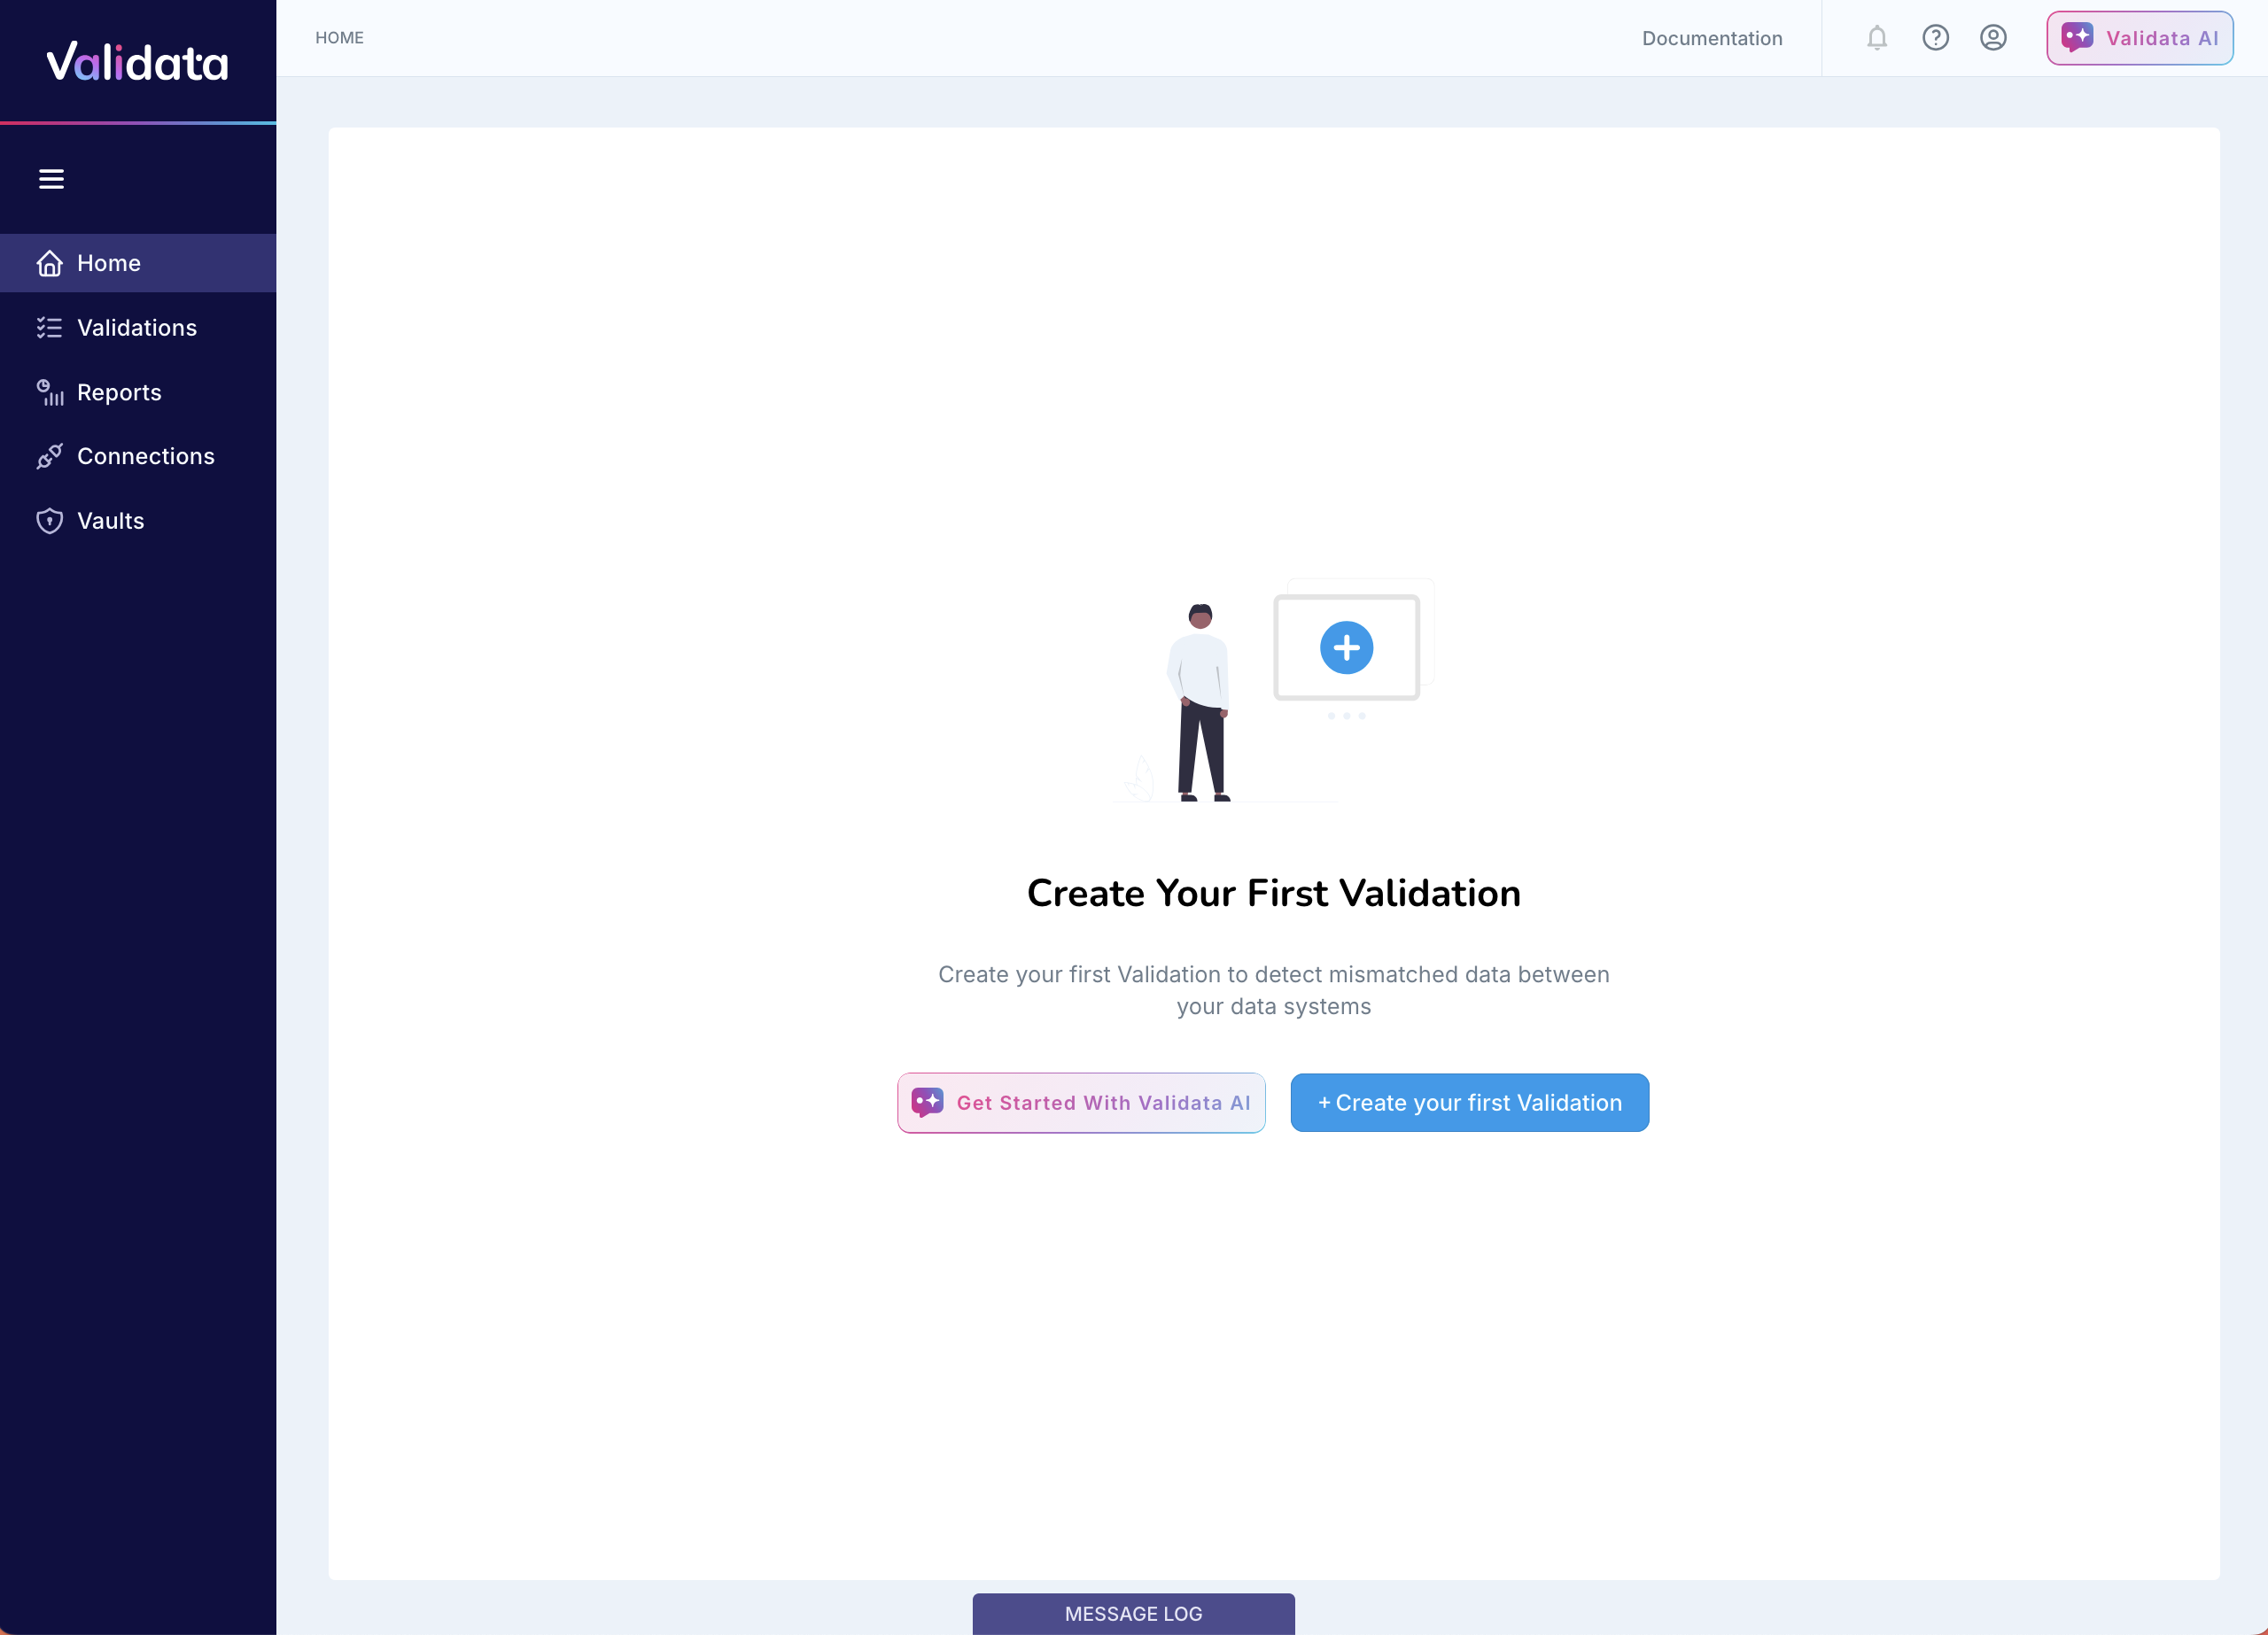The image size is (2268, 1635).
Task: Select Reports in the sidebar navigation
Action: pyautogui.click(x=119, y=392)
